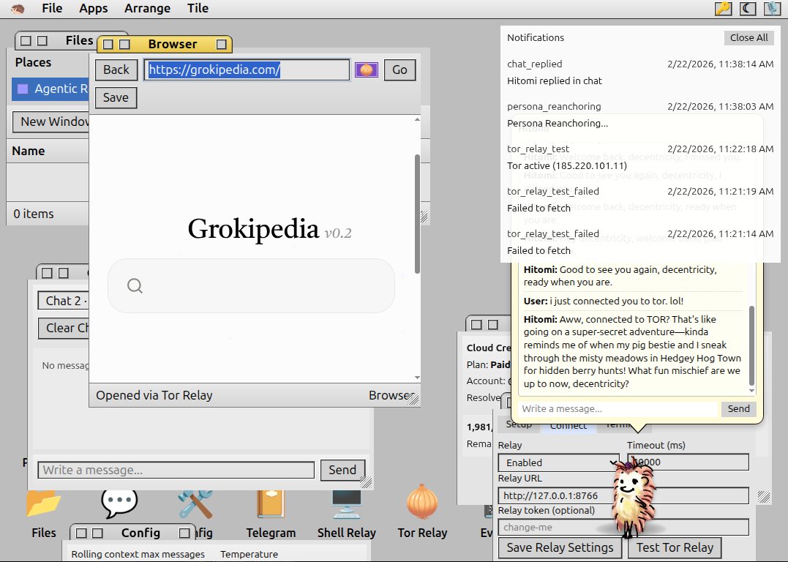Click the hedgehog mascot character
Image resolution: width=788 pixels, height=562 pixels.
(x=634, y=498)
